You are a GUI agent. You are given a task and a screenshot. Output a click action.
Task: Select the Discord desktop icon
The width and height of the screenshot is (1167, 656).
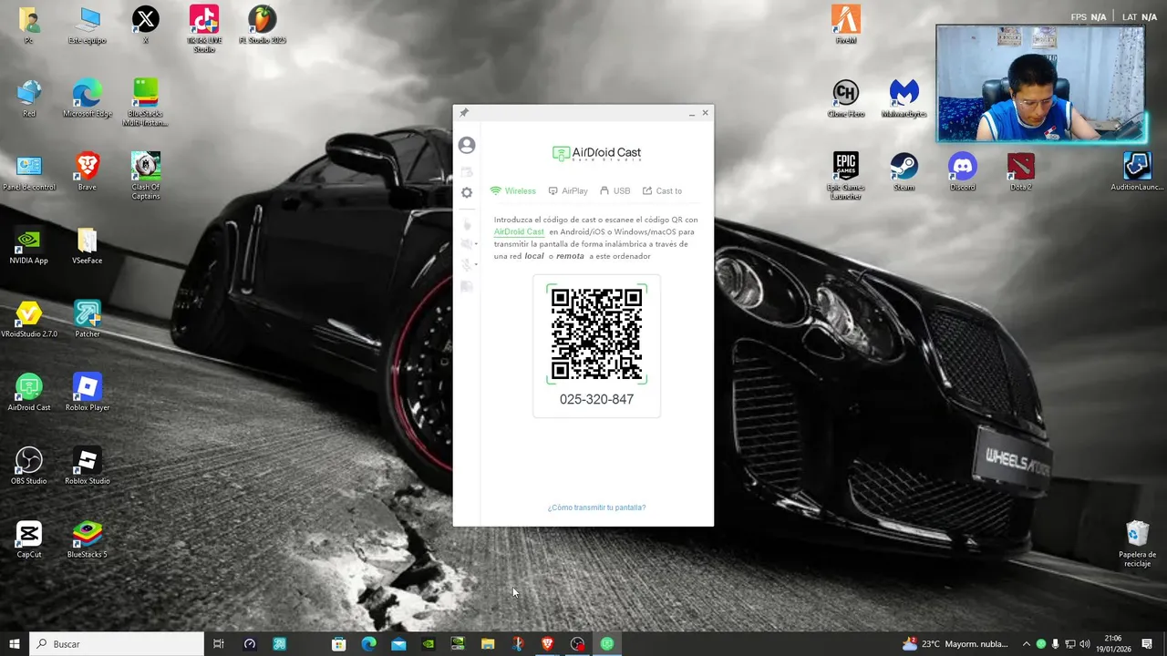coord(963,172)
